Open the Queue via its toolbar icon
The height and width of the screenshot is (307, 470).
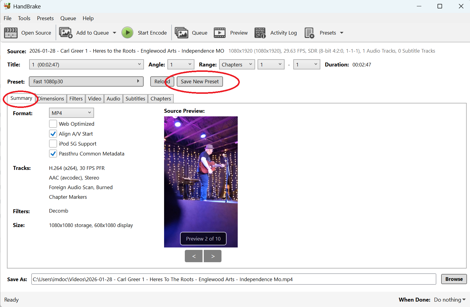tap(182, 33)
